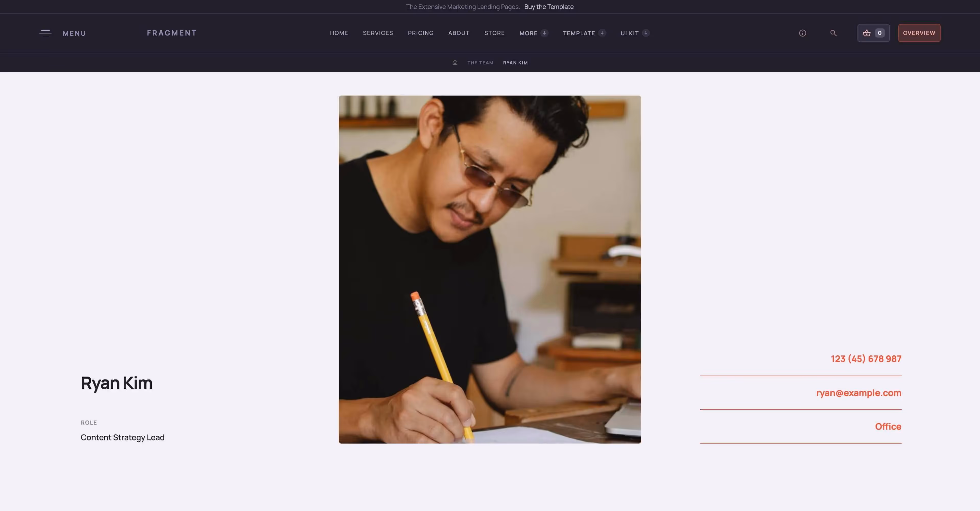This screenshot has height=511, width=980.
Task: Call the phone number 123 (45) 678 987
Action: tap(866, 359)
